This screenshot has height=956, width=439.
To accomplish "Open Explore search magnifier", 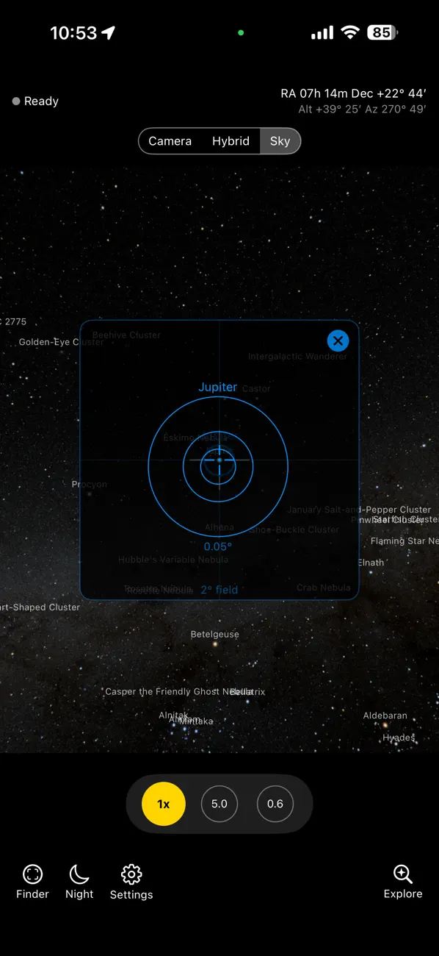I will pos(403,882).
